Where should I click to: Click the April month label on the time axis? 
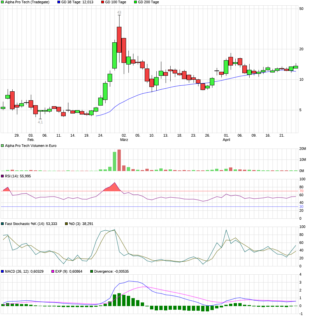226,140
